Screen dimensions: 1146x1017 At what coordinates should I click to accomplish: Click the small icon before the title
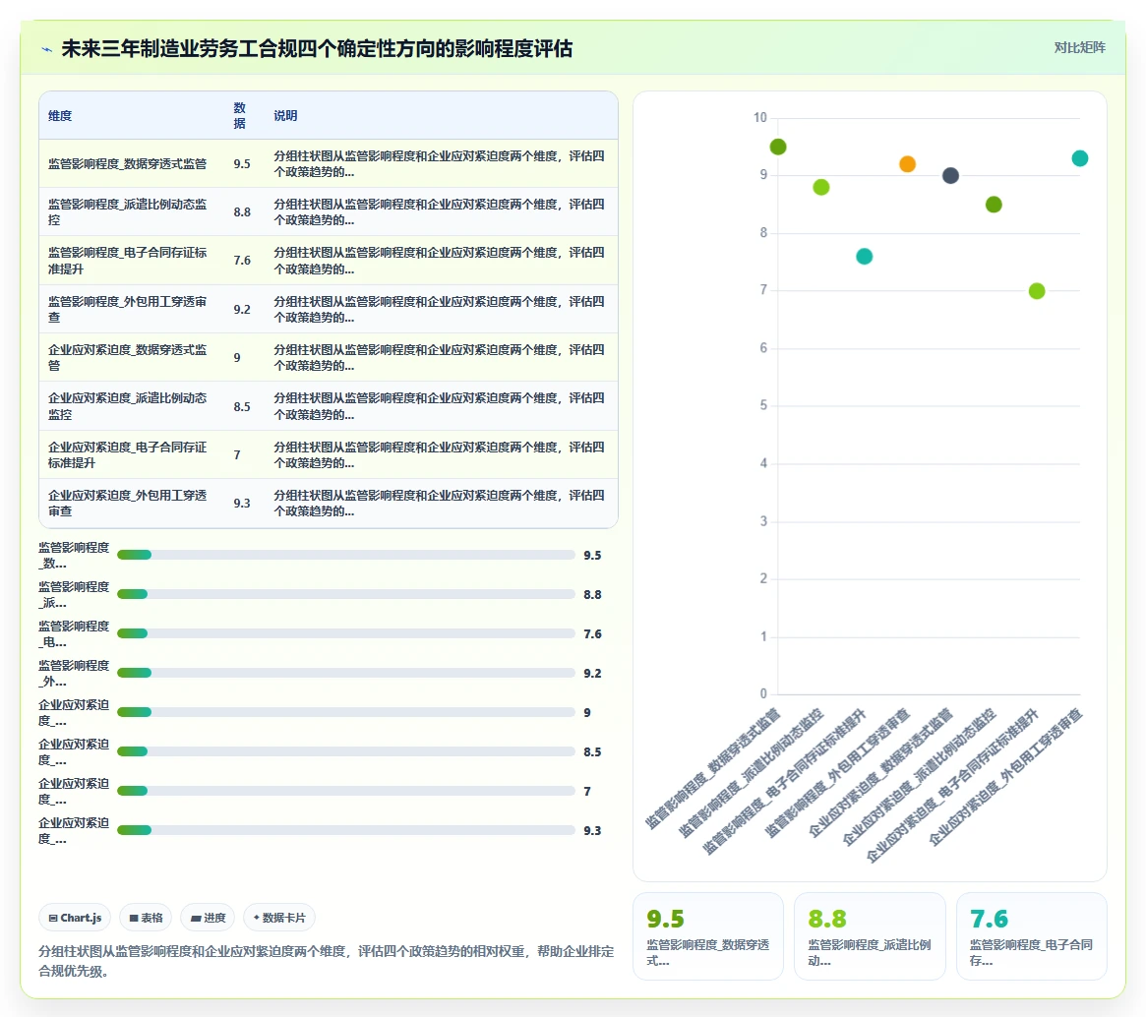(x=47, y=50)
